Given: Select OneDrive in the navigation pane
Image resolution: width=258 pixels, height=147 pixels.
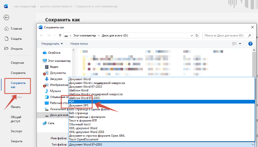Looking at the screenshot, I should coord(54,53).
